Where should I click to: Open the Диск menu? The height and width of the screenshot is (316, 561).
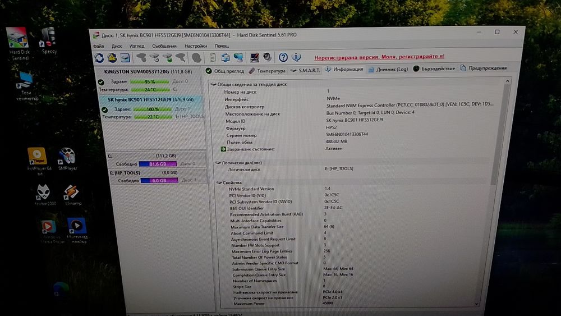click(117, 46)
